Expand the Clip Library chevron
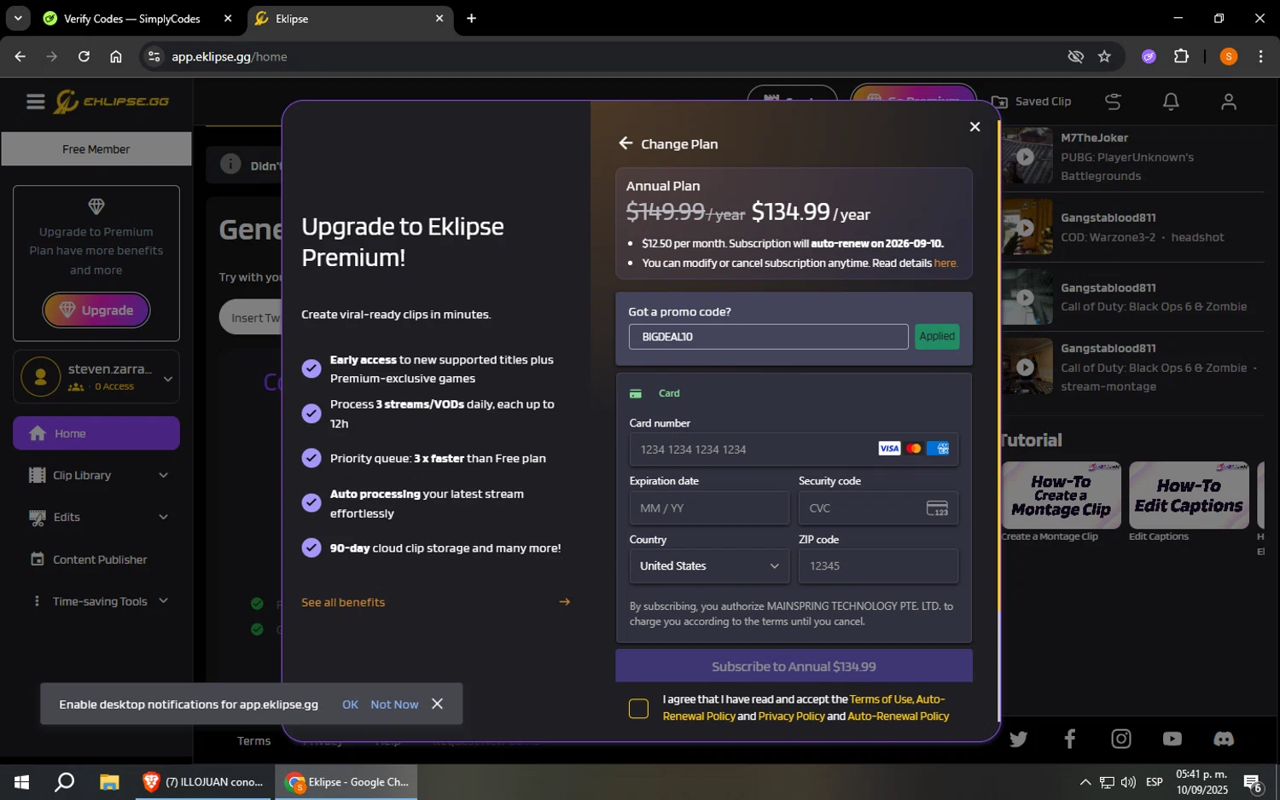1280x800 pixels. point(163,475)
